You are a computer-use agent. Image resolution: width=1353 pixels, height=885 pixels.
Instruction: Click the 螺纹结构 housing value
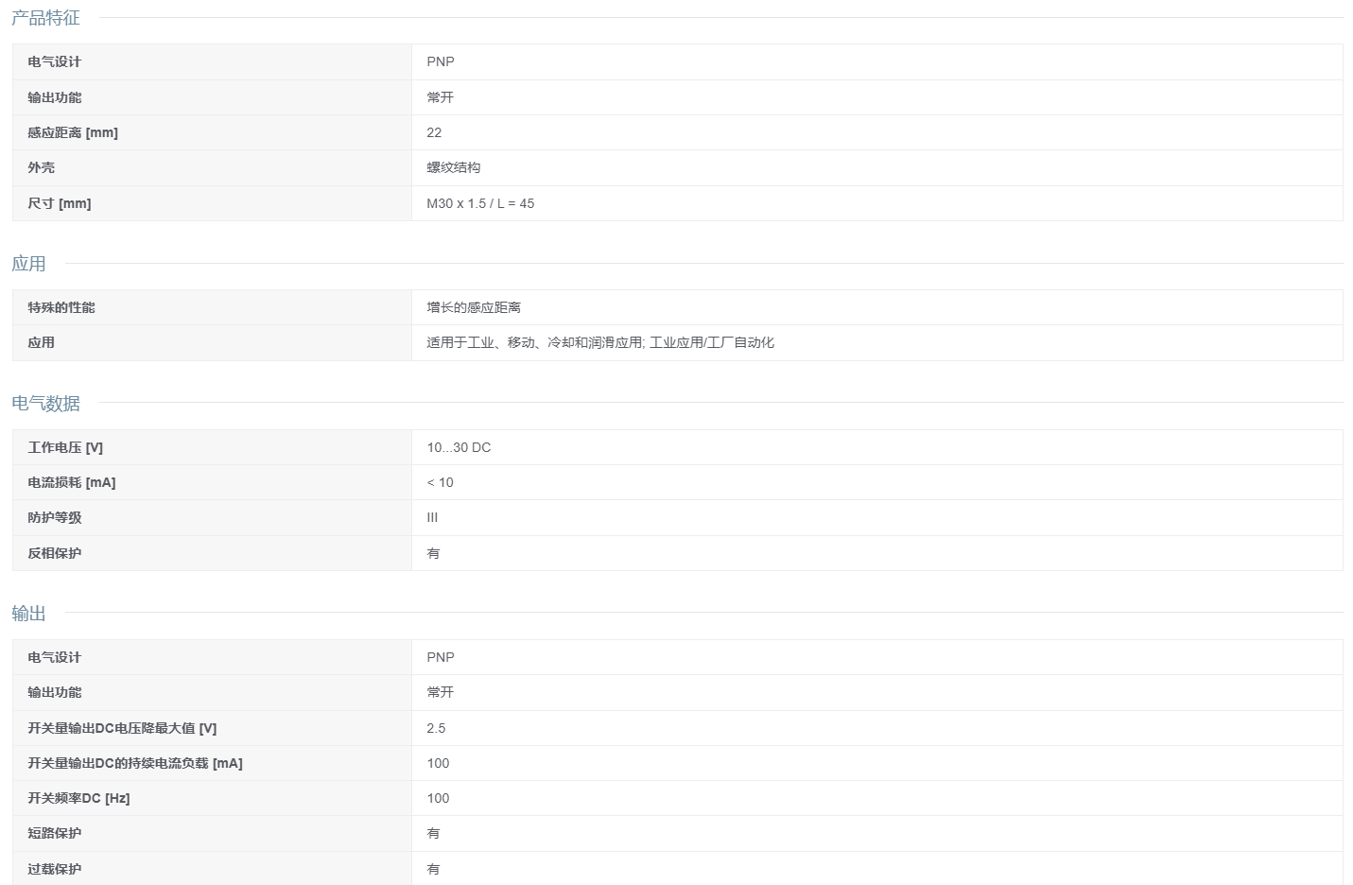(454, 167)
